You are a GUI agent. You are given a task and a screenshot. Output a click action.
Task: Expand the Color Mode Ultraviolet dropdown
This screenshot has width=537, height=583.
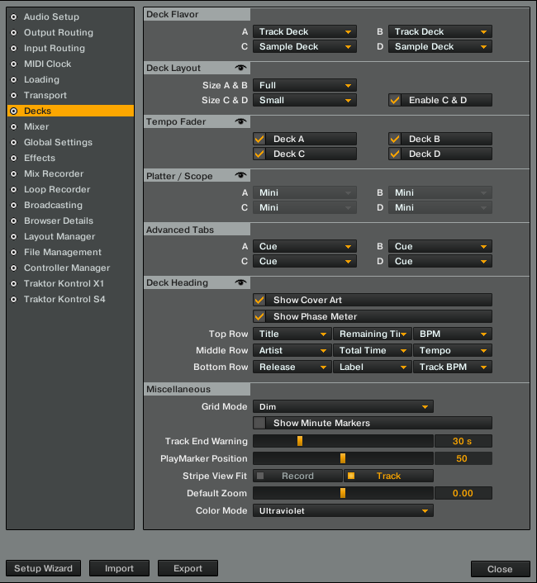point(342,511)
